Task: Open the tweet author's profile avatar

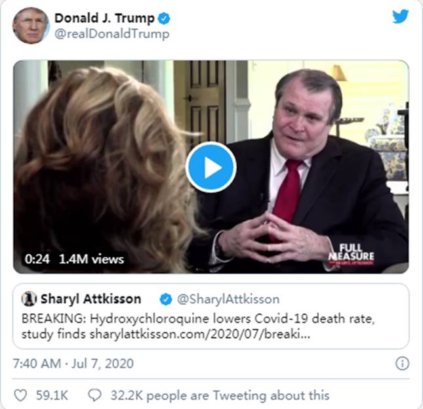Action: 30,26
